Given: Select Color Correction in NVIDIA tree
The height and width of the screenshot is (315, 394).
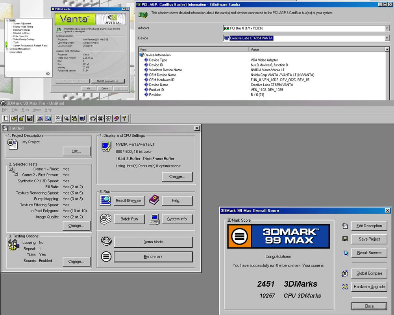Looking at the screenshot, I should [21, 36].
